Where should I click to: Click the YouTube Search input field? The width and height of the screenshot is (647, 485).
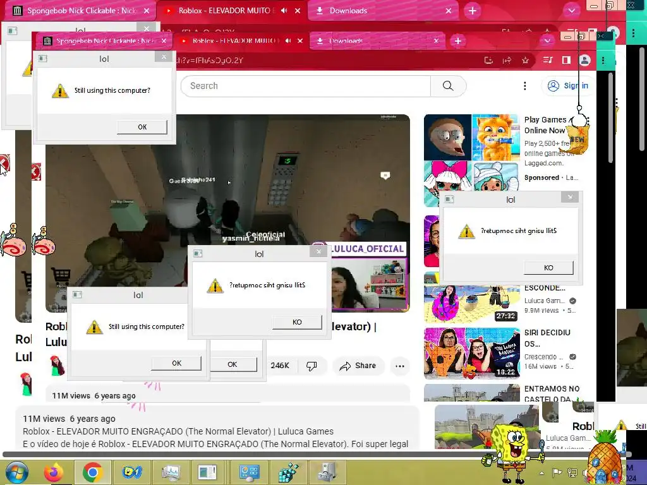(x=305, y=86)
